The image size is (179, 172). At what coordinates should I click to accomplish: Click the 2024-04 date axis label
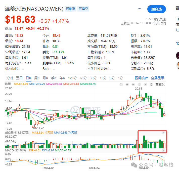point(94,168)
